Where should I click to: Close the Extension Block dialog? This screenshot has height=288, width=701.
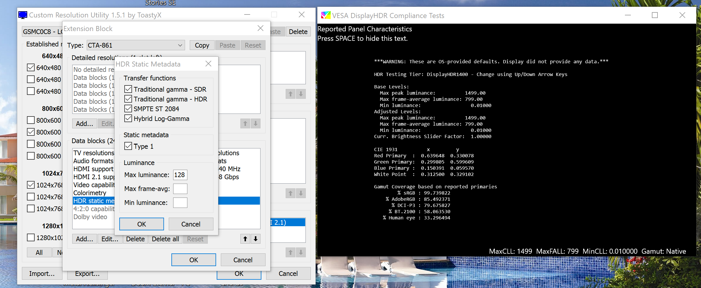(261, 28)
